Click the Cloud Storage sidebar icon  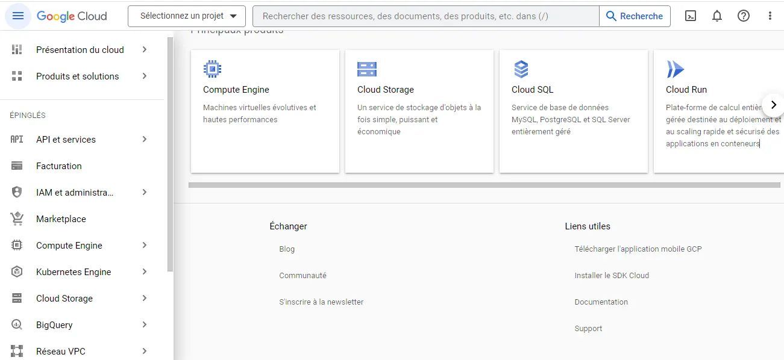tap(17, 299)
